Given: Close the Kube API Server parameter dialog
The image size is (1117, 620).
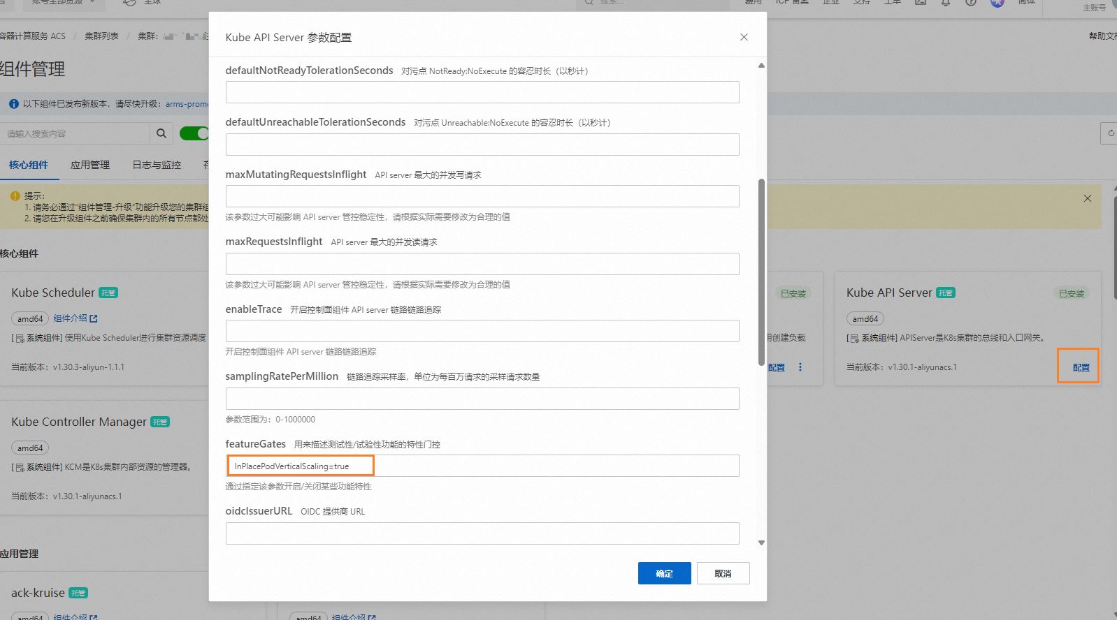Looking at the screenshot, I should [744, 37].
